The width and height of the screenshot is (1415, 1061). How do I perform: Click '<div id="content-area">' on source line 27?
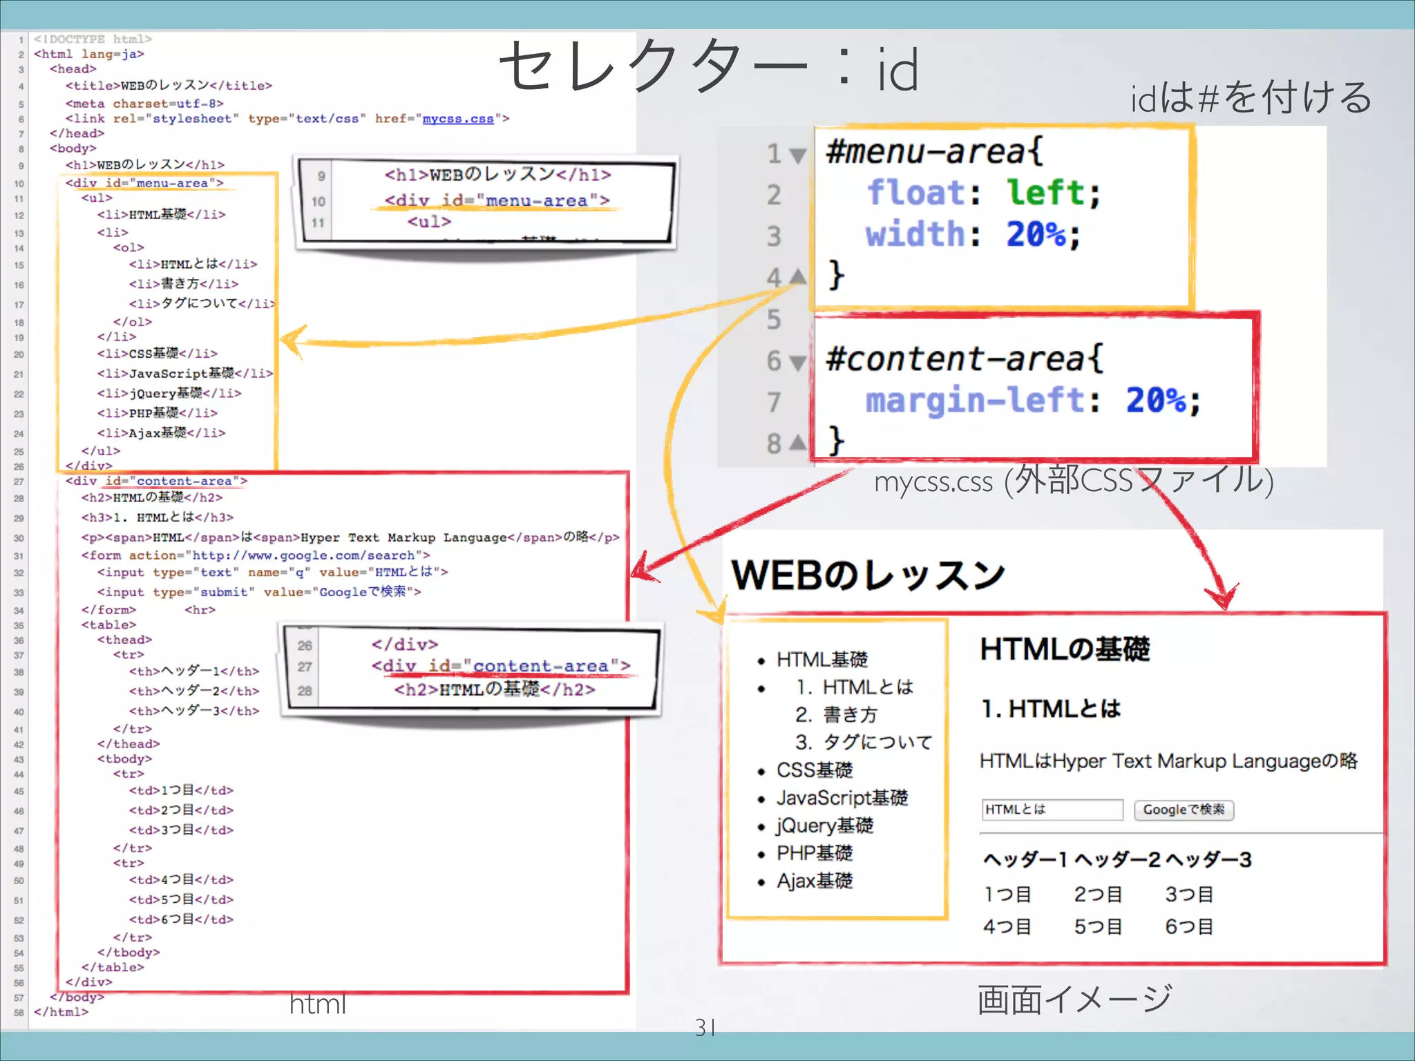(x=156, y=481)
